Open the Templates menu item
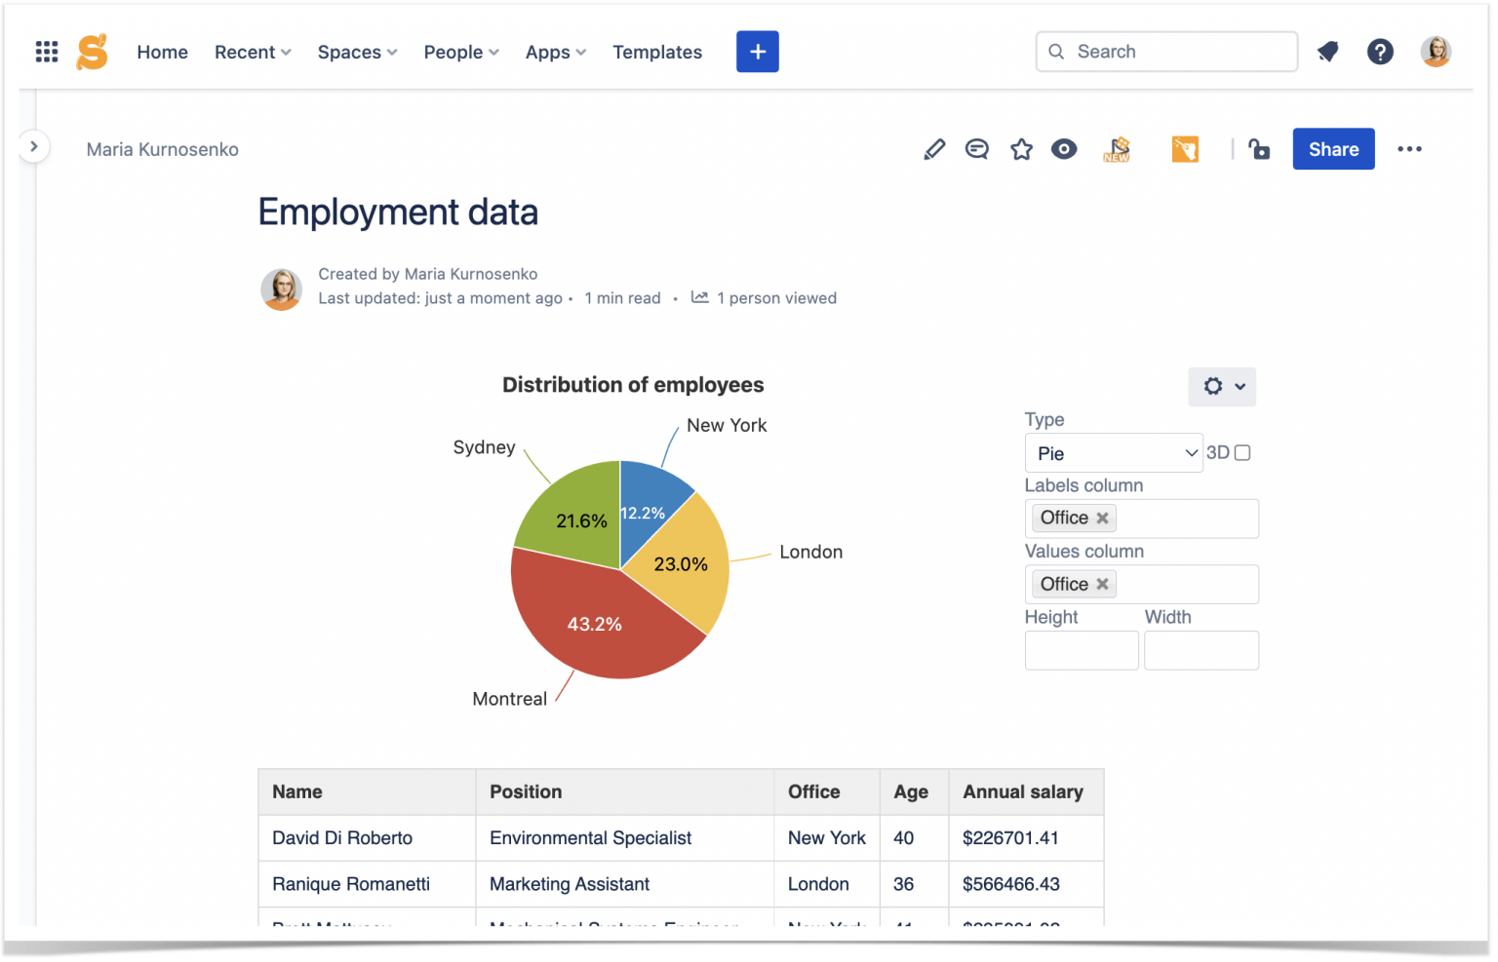The height and width of the screenshot is (962, 1498). [x=657, y=52]
